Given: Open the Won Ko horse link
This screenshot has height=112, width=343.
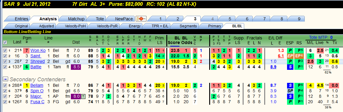Looking at the screenshot, I should [x=38, y=51].
